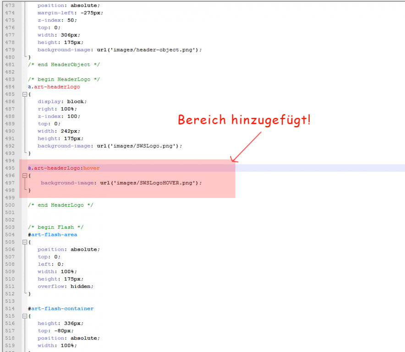The image size is (405, 352).
Task: Click line number 495 in the margin
Action: click(x=9, y=168)
